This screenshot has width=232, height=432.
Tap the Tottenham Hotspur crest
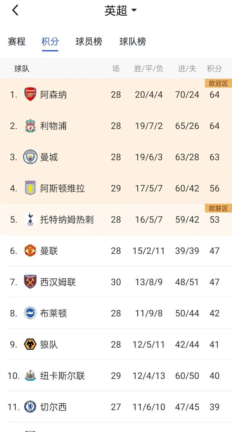[x=30, y=219]
